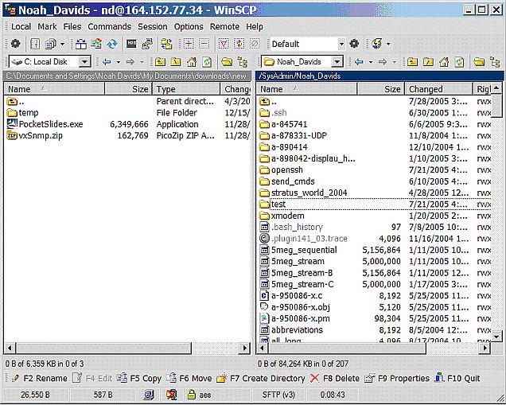Click the F6 Move button
The image size is (506, 405).
(189, 378)
